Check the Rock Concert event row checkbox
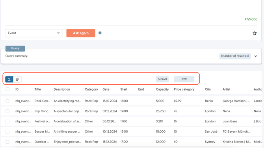 pos(7,101)
